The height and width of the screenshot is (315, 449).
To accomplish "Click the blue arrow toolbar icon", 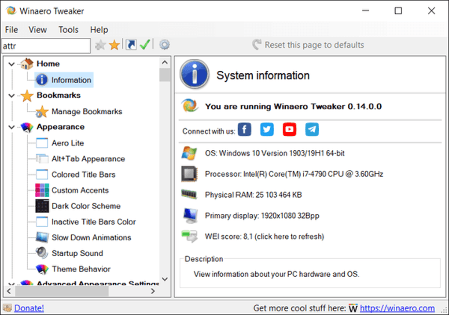I will pyautogui.click(x=130, y=44).
